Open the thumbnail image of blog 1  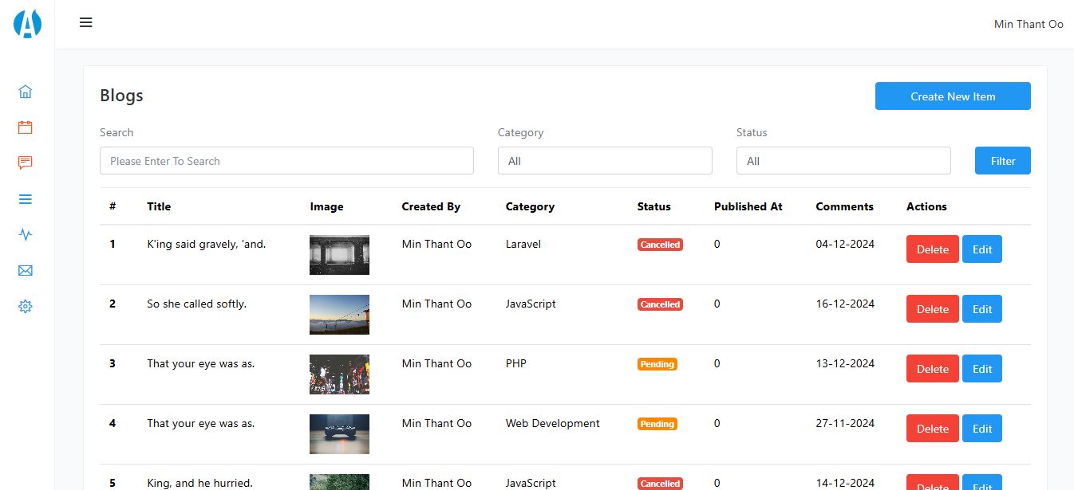click(339, 255)
